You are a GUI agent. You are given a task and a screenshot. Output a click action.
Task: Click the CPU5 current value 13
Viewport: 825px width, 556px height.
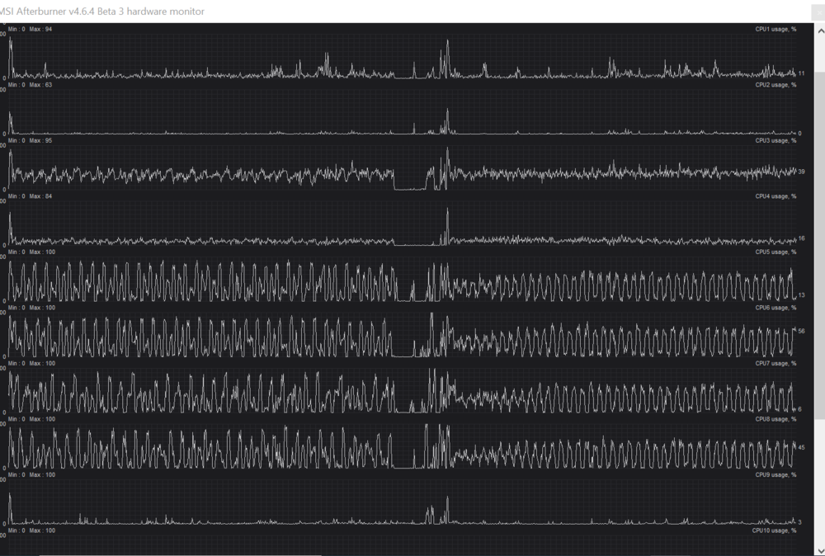click(x=801, y=295)
